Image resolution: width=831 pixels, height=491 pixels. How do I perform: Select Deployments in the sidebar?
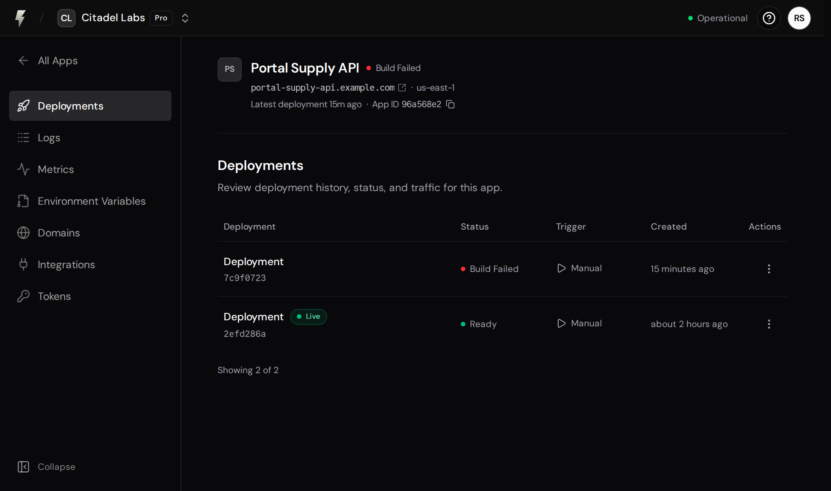click(x=90, y=106)
